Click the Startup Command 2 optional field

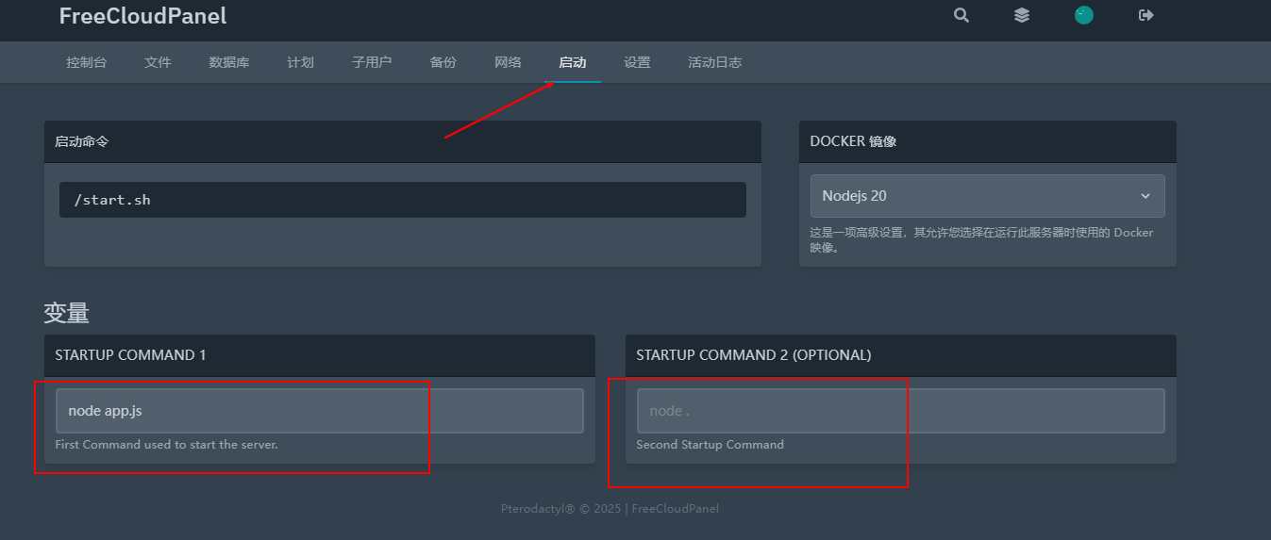click(x=900, y=411)
